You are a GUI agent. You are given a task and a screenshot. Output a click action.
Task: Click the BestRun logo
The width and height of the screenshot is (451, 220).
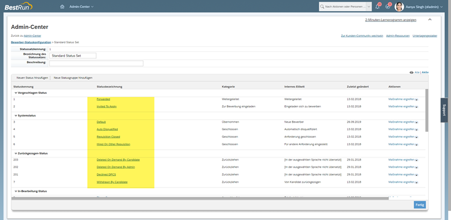[18, 7]
